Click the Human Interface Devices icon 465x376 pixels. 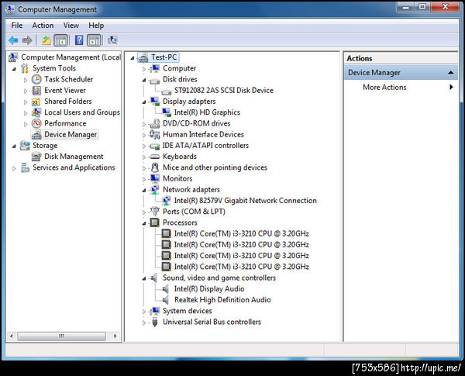154,134
